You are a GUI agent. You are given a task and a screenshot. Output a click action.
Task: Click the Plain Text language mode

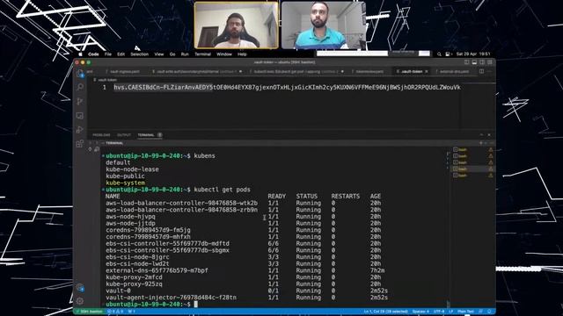(x=465, y=312)
